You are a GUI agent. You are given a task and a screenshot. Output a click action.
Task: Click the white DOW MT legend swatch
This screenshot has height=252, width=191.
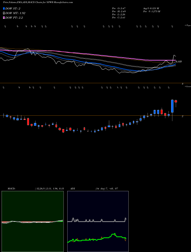(4, 13)
